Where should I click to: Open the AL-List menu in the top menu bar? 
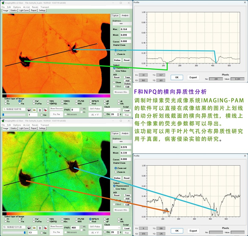(26, 7)
